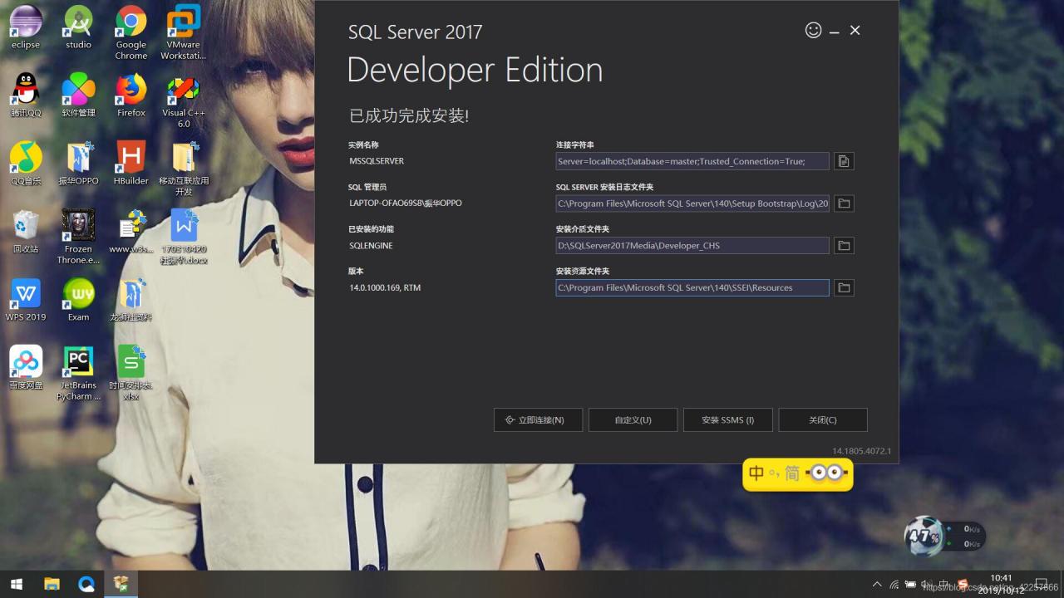Open the SQL Server install log folder
Screen dimensions: 1064x598
(844, 203)
